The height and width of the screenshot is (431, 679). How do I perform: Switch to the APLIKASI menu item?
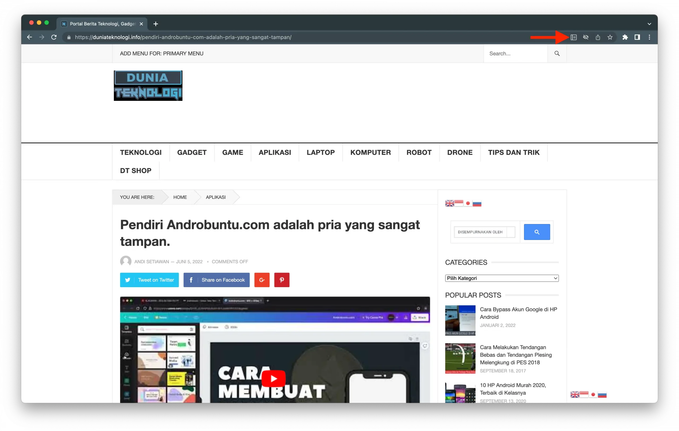[275, 152]
